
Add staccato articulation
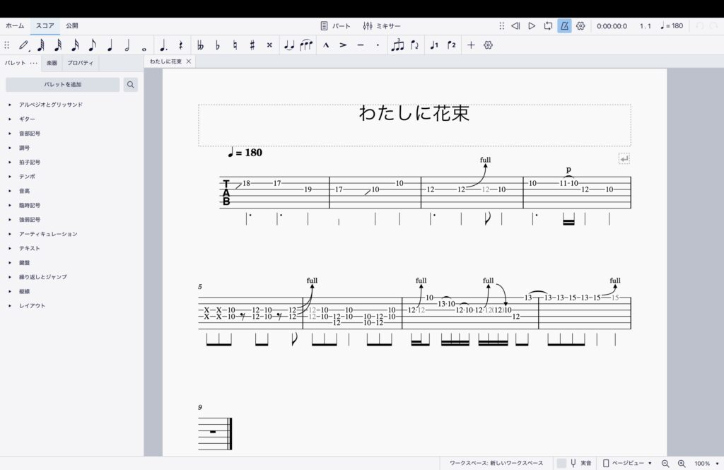click(378, 45)
